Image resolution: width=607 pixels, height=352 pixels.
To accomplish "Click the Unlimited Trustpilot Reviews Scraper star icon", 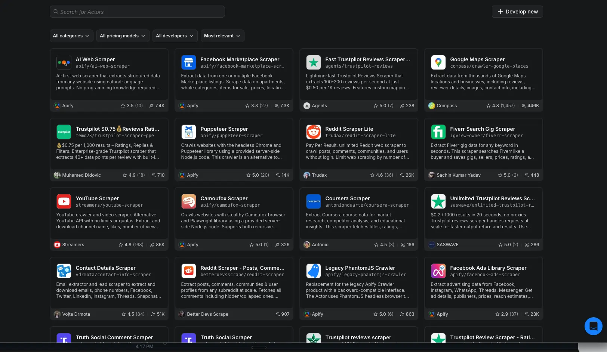I will tap(438, 201).
